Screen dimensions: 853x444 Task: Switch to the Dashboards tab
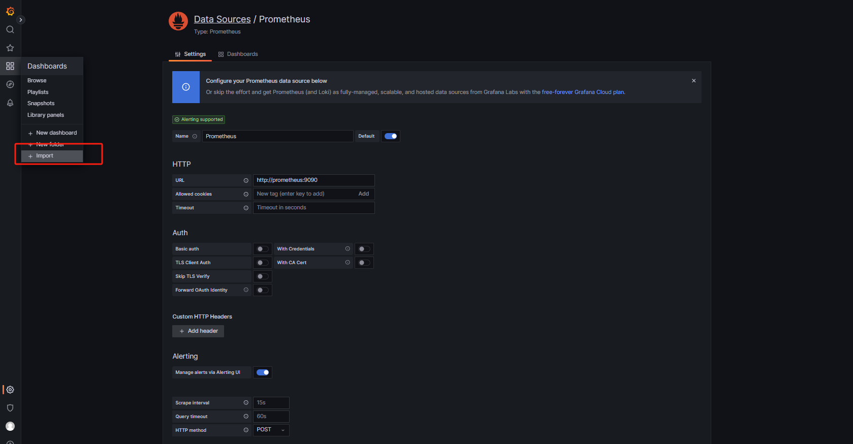coord(238,54)
